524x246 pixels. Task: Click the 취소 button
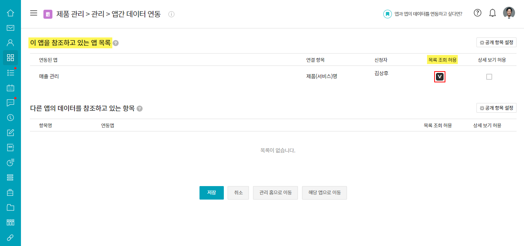238,192
